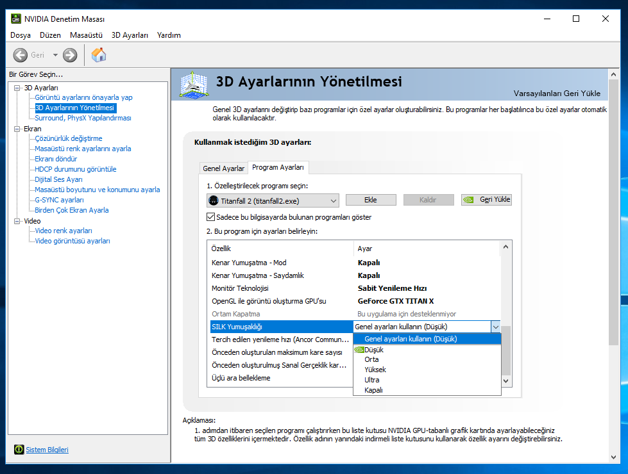The height and width of the screenshot is (474, 628).
Task: Open HDCP durumunu görüntüle
Action: 75,169
